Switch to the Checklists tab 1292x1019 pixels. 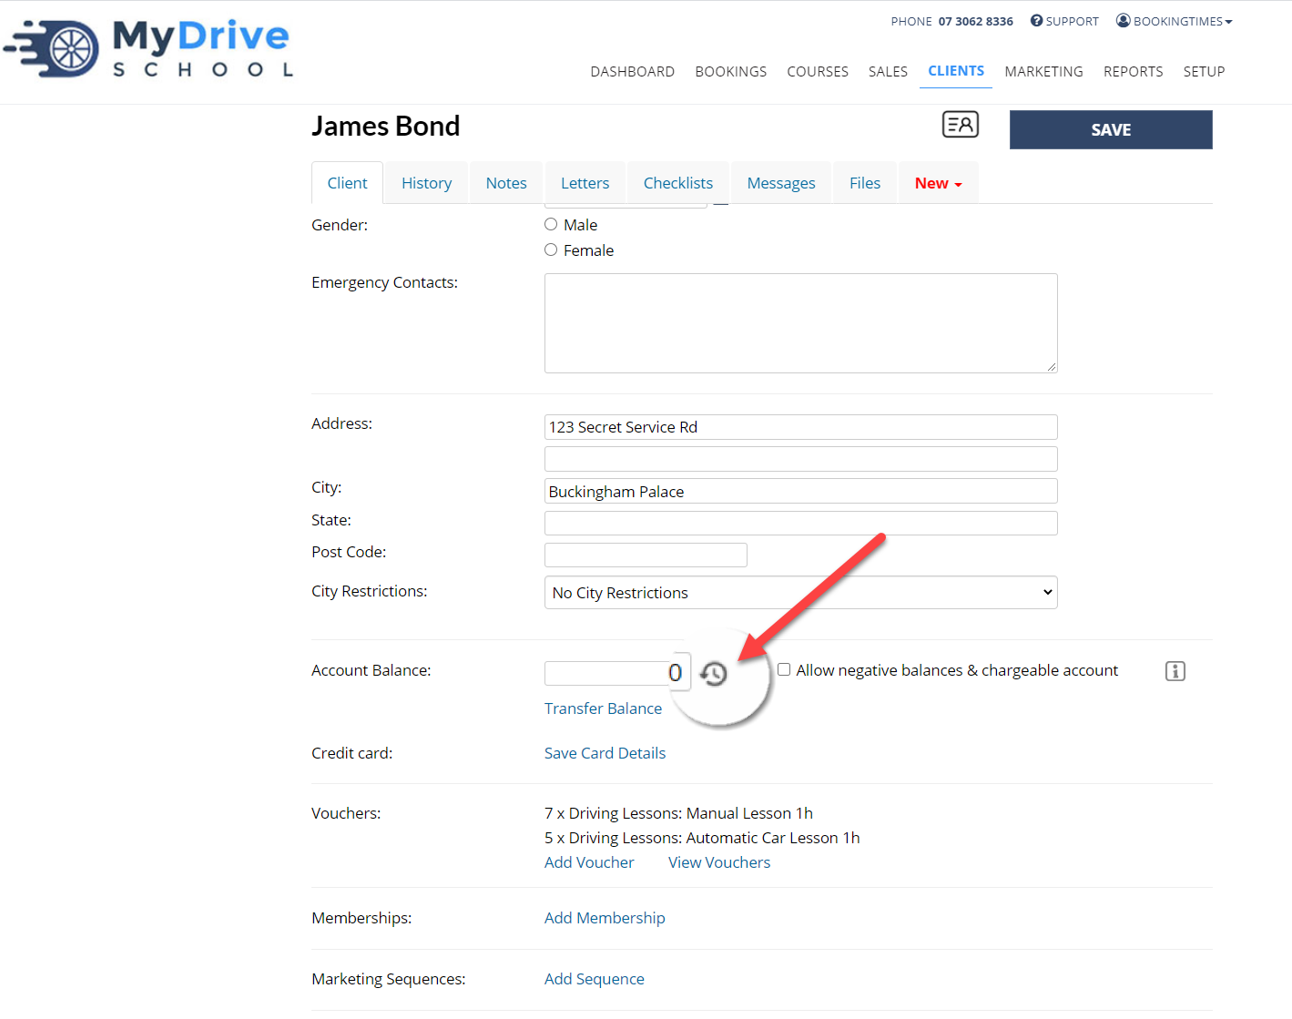click(678, 183)
